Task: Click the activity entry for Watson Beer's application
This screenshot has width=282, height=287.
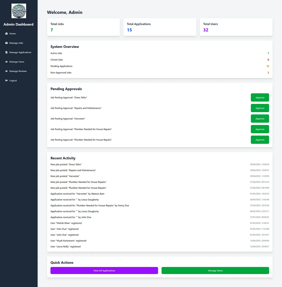Action: [77, 194]
